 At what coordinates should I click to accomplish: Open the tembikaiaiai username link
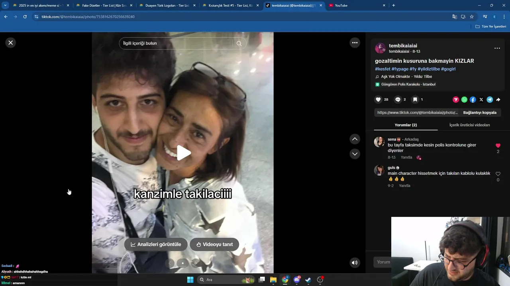[x=403, y=46]
